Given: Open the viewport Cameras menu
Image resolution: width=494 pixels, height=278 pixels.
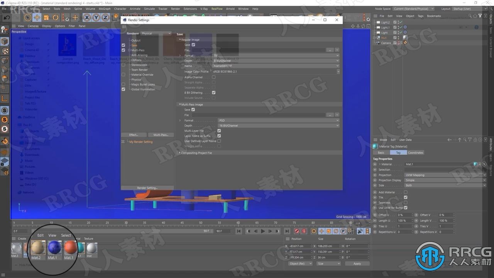Looking at the screenshot, I should [x=33, y=26].
